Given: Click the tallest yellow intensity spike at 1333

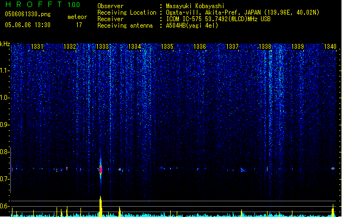Looking at the screenshot, I should (x=101, y=206).
